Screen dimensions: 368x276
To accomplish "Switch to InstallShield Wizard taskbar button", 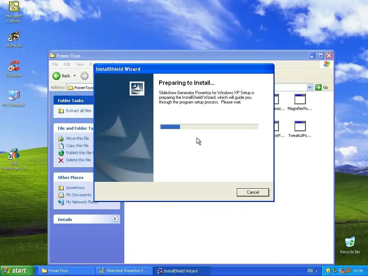I will click(182, 271).
